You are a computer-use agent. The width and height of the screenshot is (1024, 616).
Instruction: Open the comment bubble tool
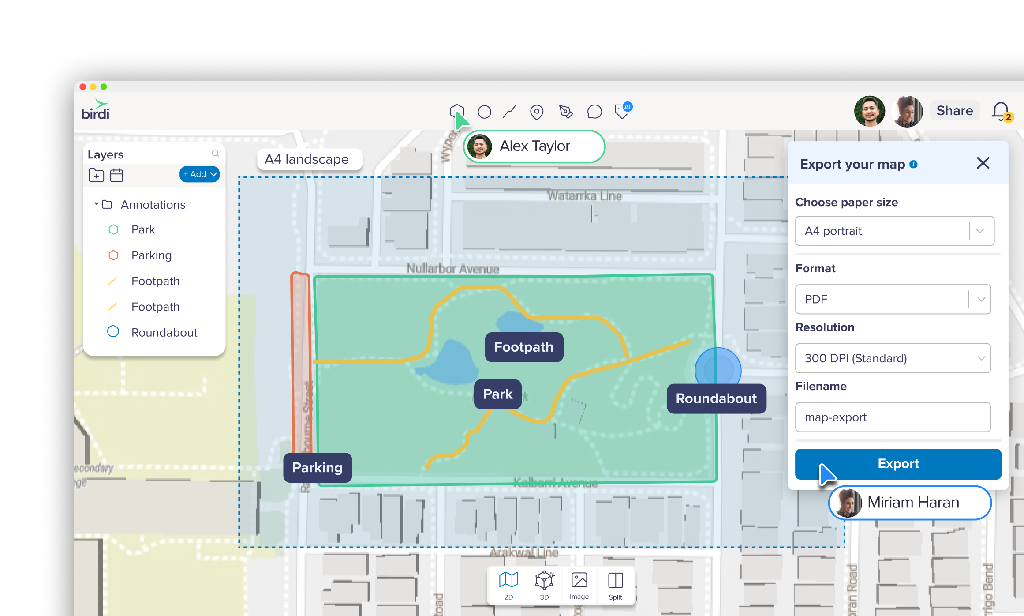[594, 112]
